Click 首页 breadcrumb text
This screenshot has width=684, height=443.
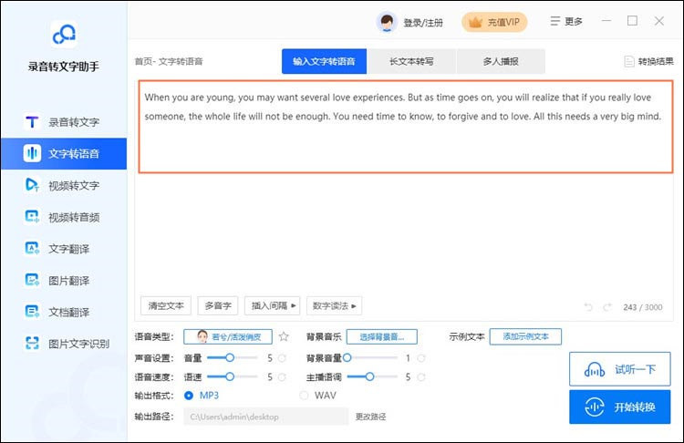143,61
